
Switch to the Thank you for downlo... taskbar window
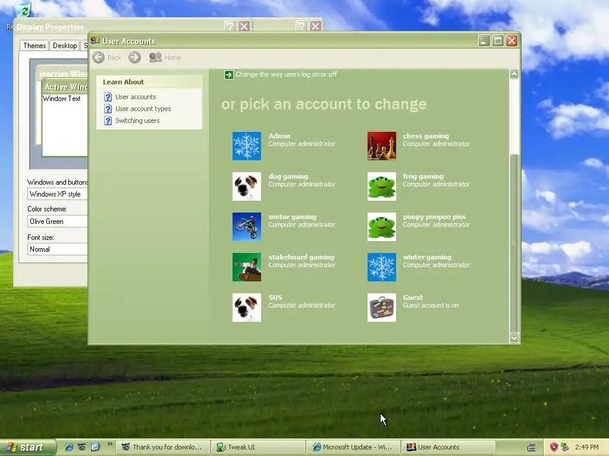coord(162,447)
